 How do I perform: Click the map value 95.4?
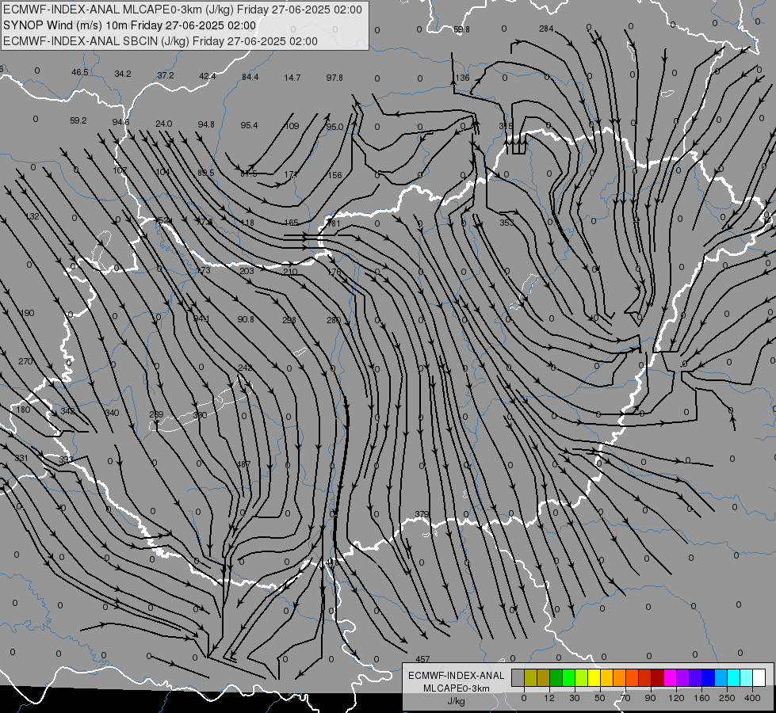click(x=249, y=125)
